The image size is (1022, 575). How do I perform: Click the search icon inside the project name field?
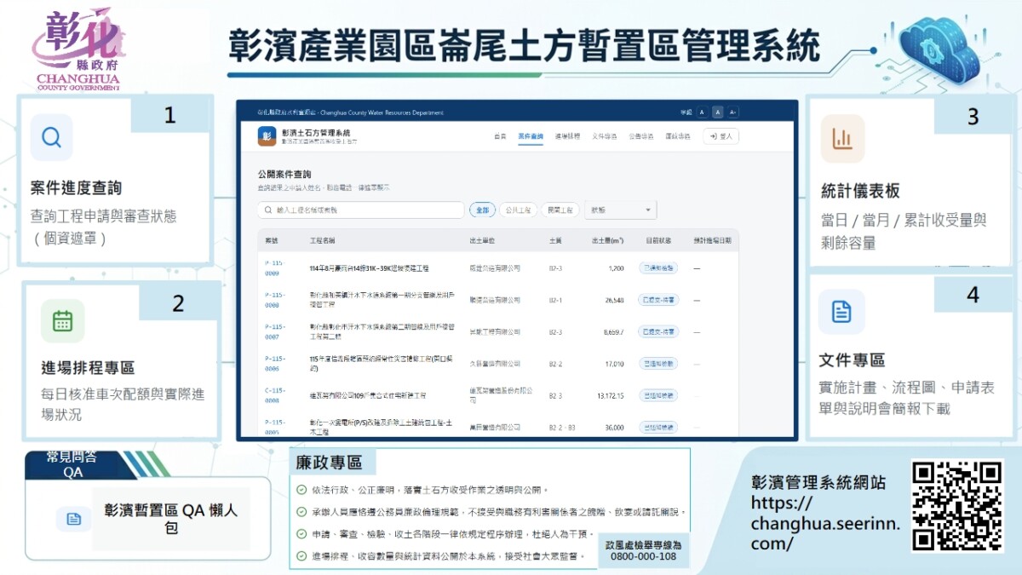(x=268, y=210)
